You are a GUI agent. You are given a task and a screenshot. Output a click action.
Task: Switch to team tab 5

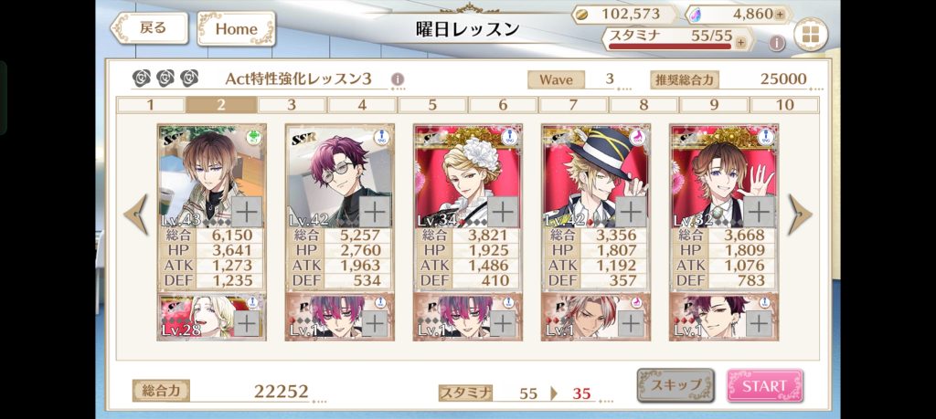pos(432,105)
